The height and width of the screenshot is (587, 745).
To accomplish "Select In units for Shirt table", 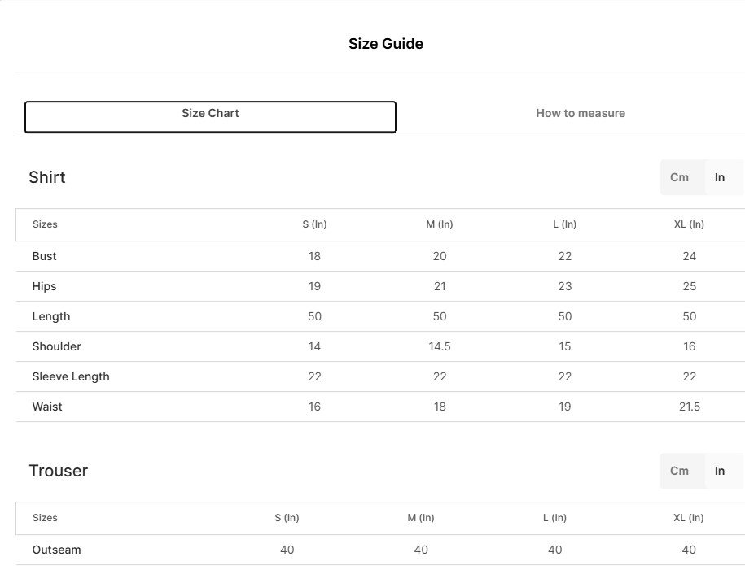I will [x=720, y=177].
